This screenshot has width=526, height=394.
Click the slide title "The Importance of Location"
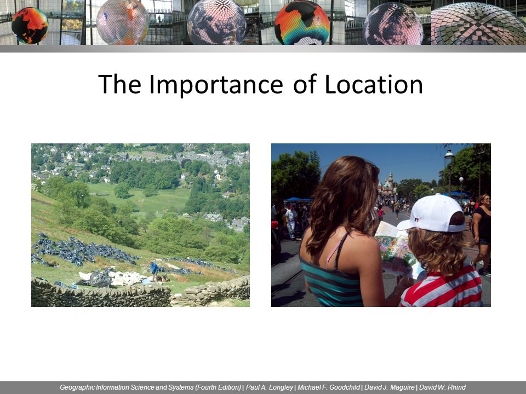click(260, 85)
